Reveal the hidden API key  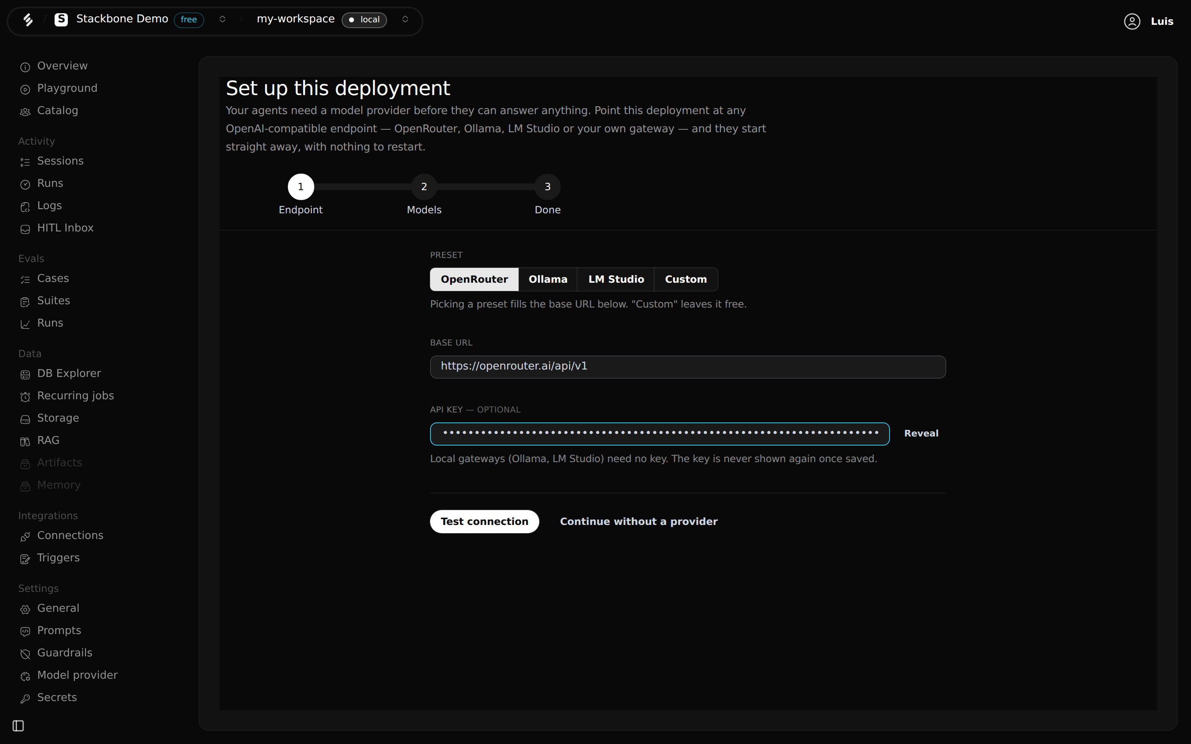click(921, 434)
